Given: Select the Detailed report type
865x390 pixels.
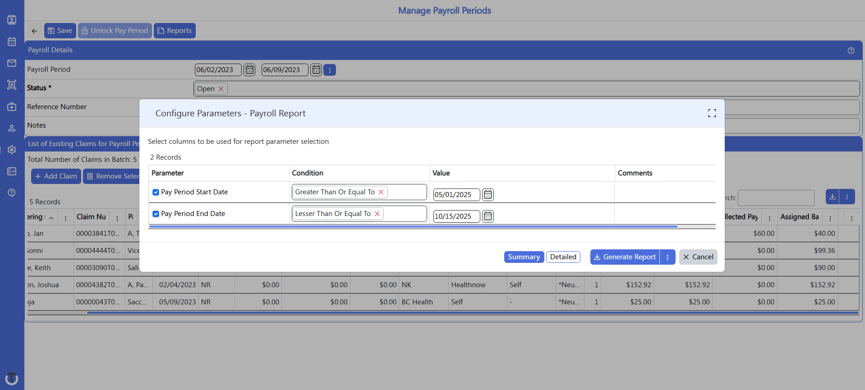Looking at the screenshot, I should click(563, 257).
